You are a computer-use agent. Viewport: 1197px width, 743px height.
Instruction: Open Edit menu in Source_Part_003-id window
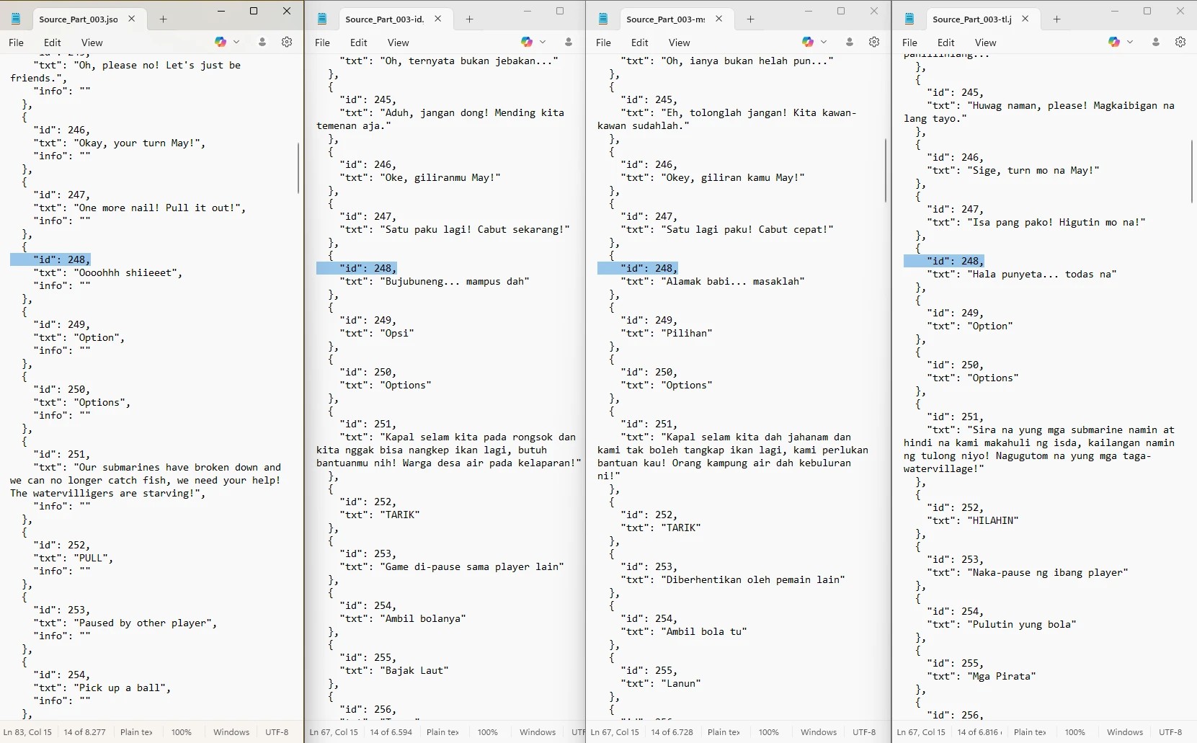[359, 43]
